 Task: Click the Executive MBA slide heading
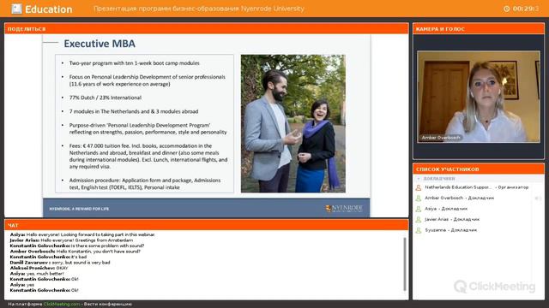point(100,44)
